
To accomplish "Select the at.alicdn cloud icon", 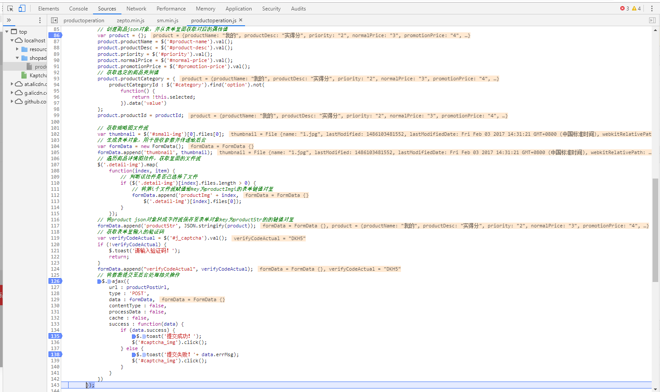I will click(x=19, y=84).
